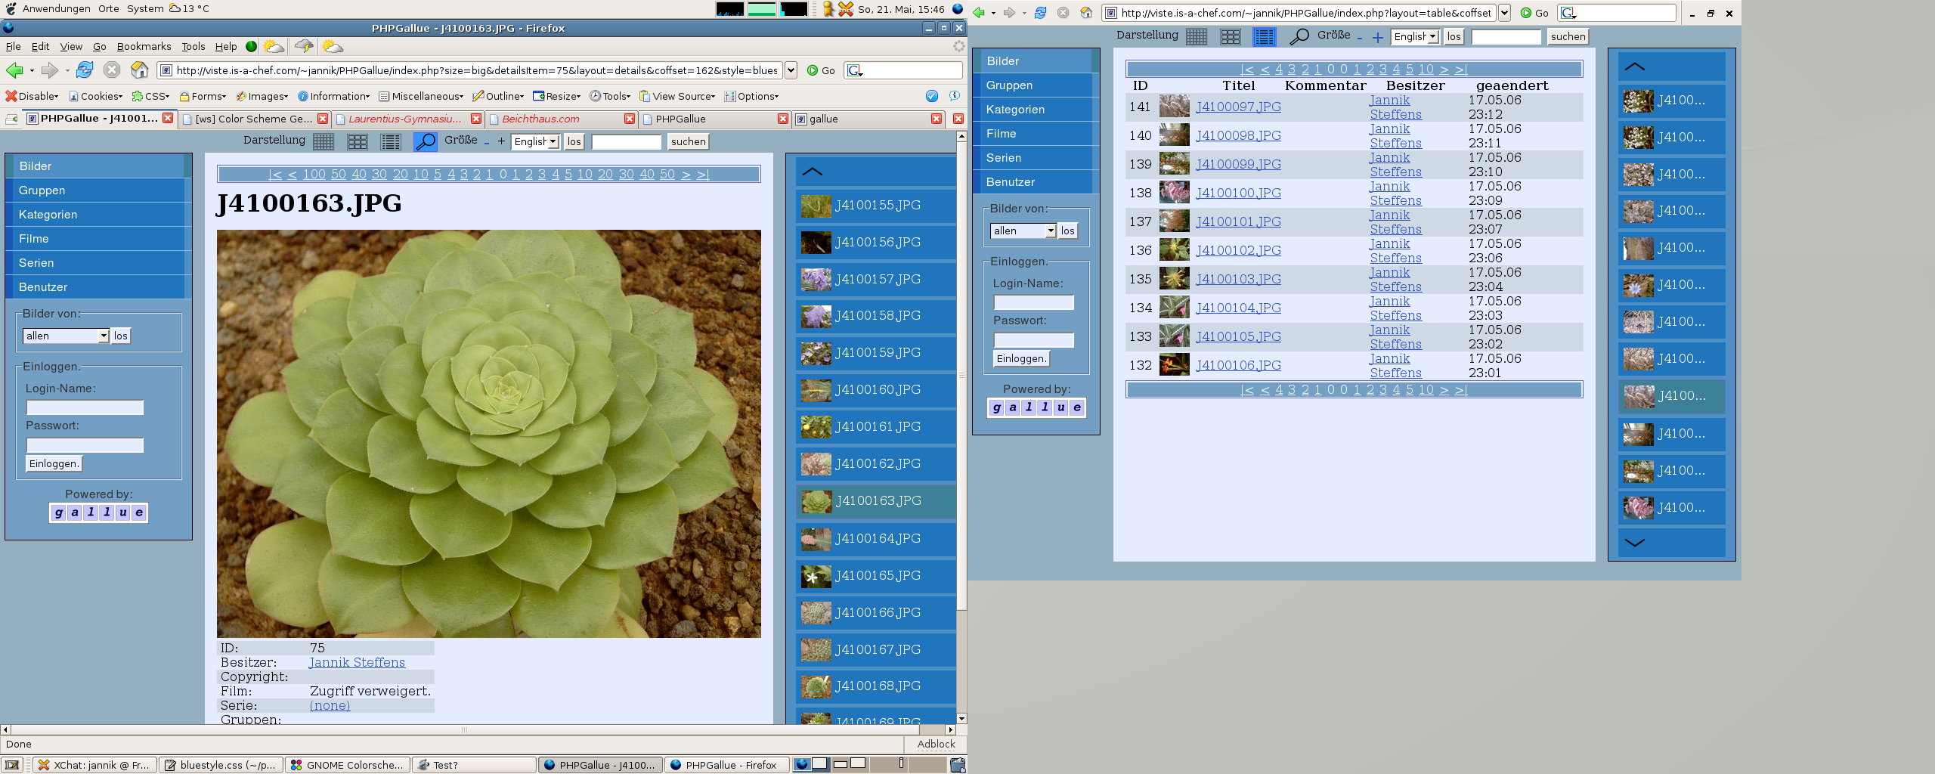This screenshot has width=1935, height=774.
Task: Close the Beichthaus.com tab
Action: tap(630, 119)
